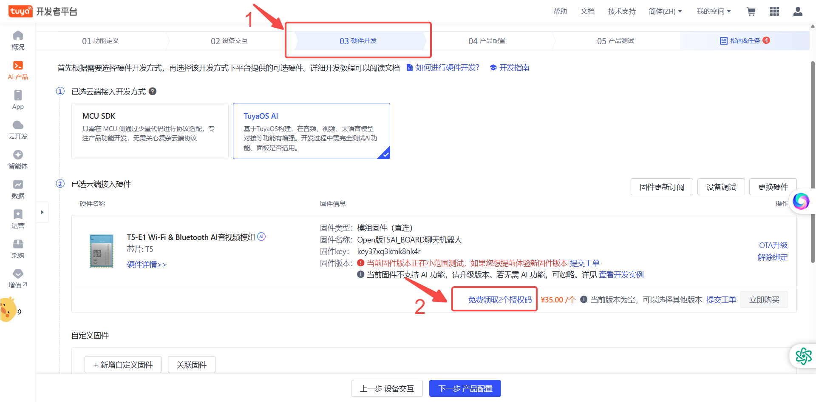816x402 pixels.
Task: Go to step 01 功能定义
Action: point(101,41)
